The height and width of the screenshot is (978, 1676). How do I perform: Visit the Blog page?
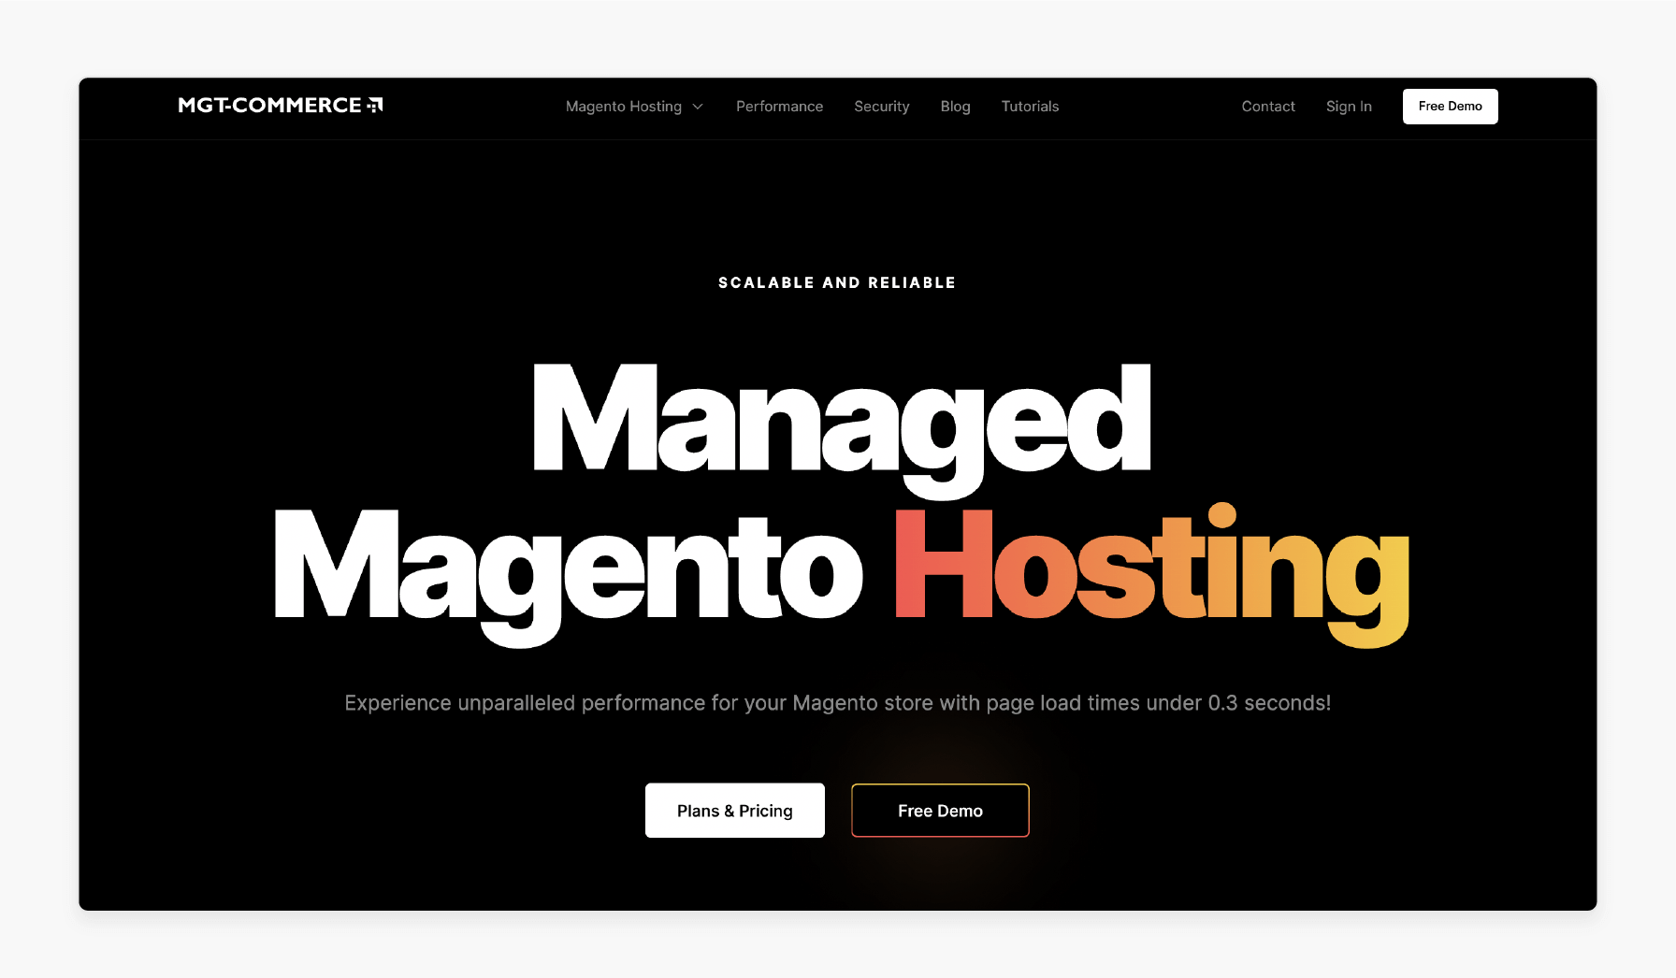click(x=955, y=107)
